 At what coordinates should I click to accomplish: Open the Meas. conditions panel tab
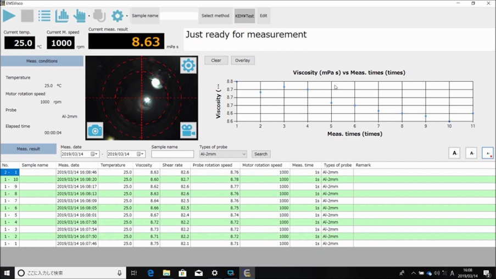pyautogui.click(x=42, y=61)
